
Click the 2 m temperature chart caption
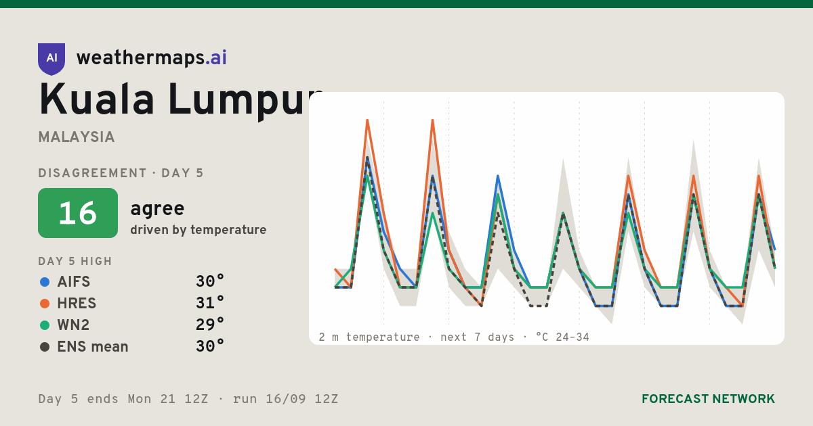pyautogui.click(x=454, y=337)
